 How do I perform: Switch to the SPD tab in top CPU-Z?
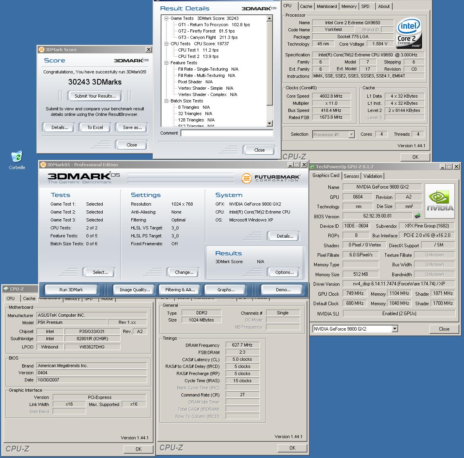pyautogui.click(x=366, y=6)
